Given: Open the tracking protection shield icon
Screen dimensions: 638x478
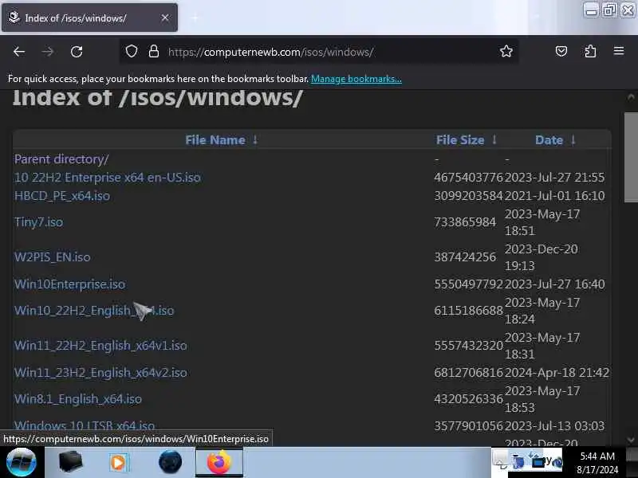Looking at the screenshot, I should (131, 52).
